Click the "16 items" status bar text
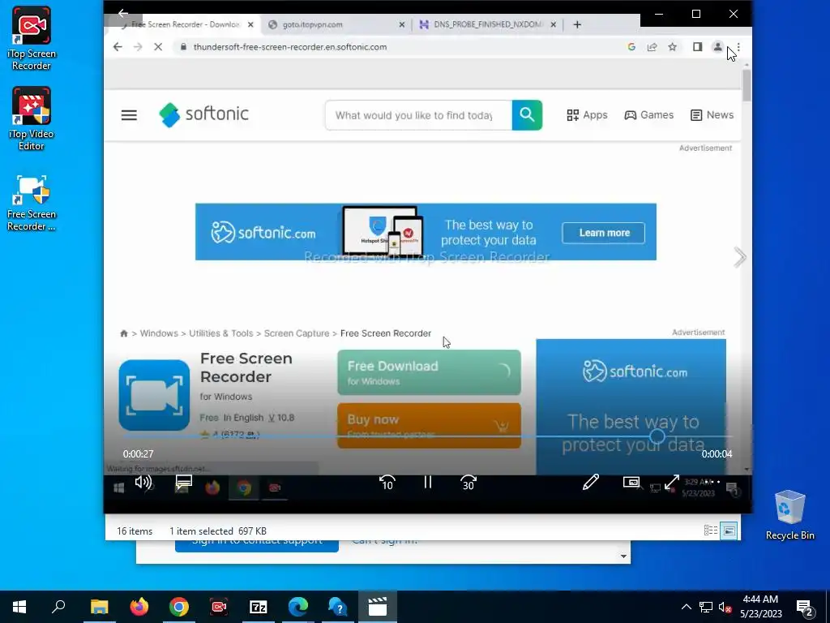 pyautogui.click(x=135, y=531)
